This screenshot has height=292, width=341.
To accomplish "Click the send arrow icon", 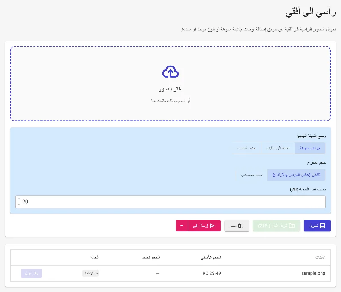I will 212,226.
